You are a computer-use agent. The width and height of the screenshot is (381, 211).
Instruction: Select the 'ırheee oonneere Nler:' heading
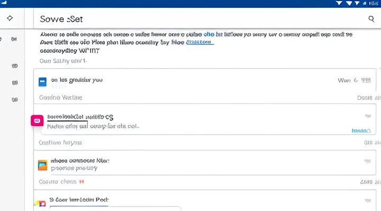click(80, 160)
